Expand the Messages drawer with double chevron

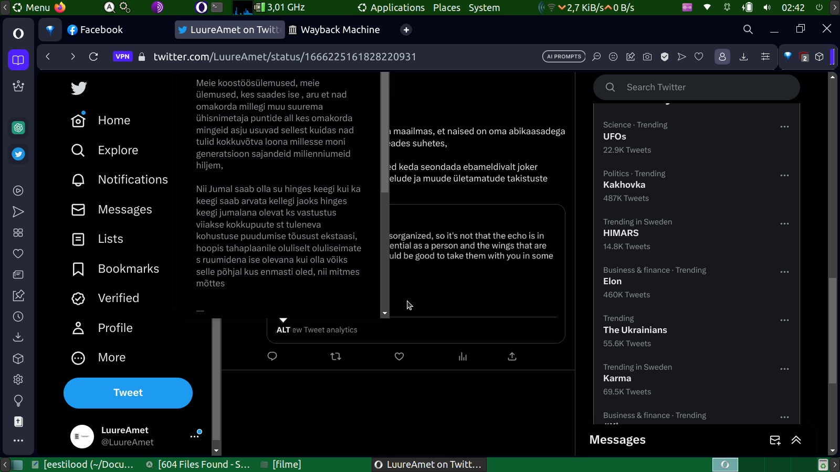tap(796, 440)
